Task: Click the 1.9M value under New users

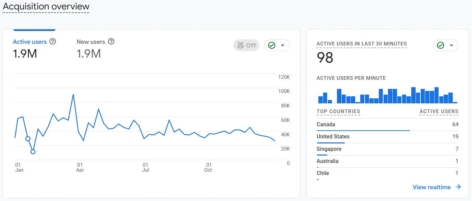Action: click(x=89, y=54)
